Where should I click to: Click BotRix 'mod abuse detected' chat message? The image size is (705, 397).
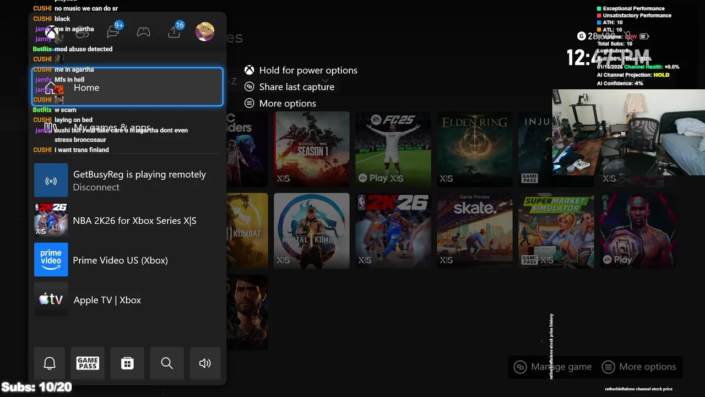click(x=73, y=49)
